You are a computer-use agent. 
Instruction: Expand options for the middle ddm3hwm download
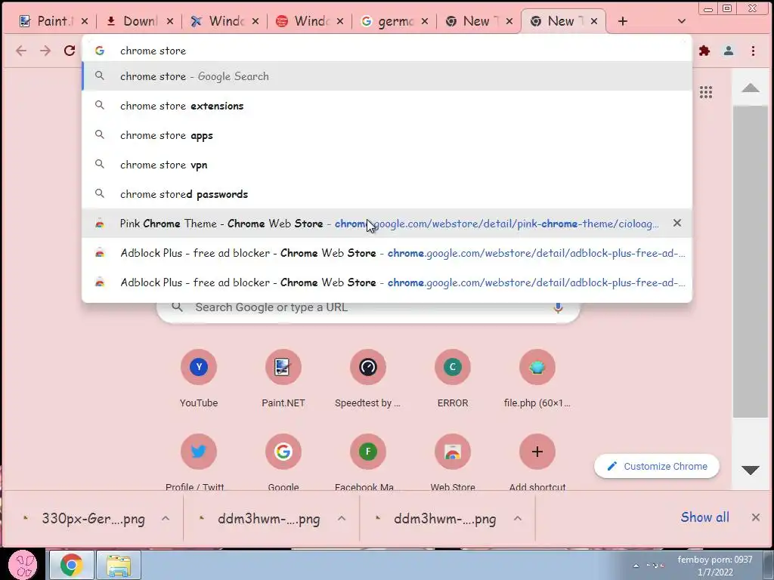(342, 518)
